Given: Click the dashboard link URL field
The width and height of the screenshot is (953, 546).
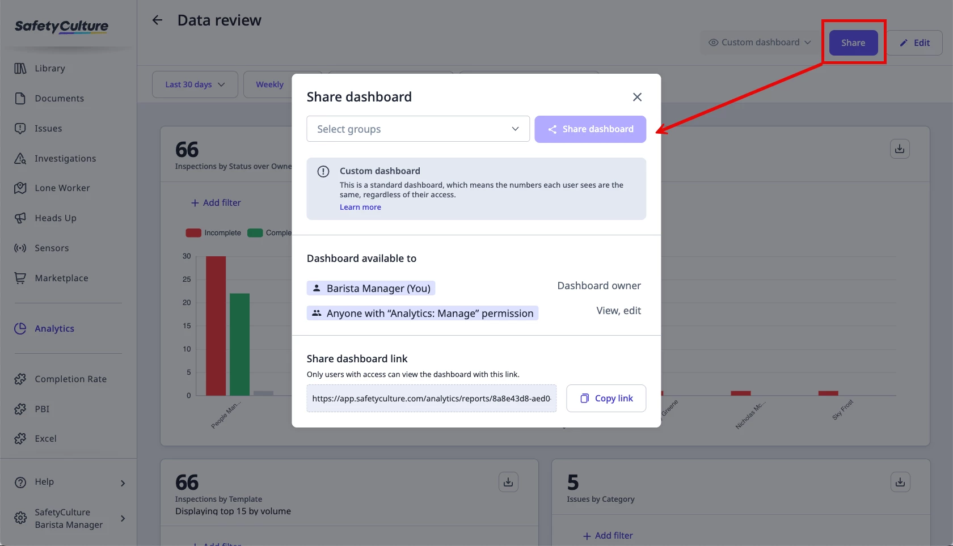Looking at the screenshot, I should pyautogui.click(x=432, y=399).
